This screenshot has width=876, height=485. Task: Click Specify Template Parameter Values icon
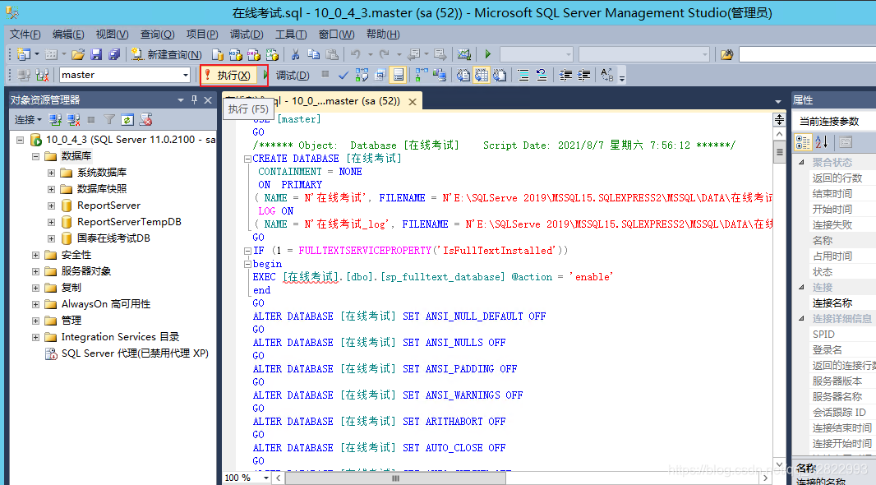click(x=607, y=75)
